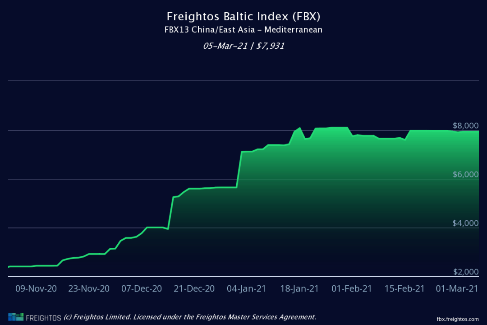487x325 pixels.
Task: Select the chart title 'Freightos Baltic Index (FBX)'
Action: pyautogui.click(x=243, y=16)
